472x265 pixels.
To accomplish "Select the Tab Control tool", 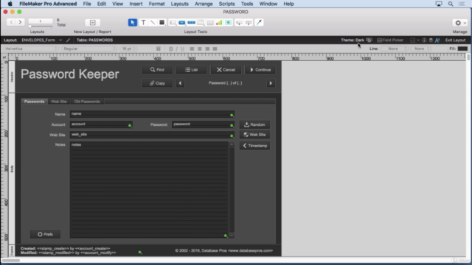I will [x=201, y=23].
